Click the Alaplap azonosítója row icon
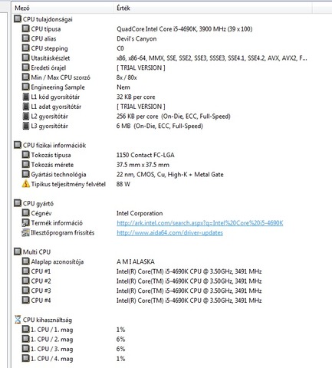 (25, 261)
